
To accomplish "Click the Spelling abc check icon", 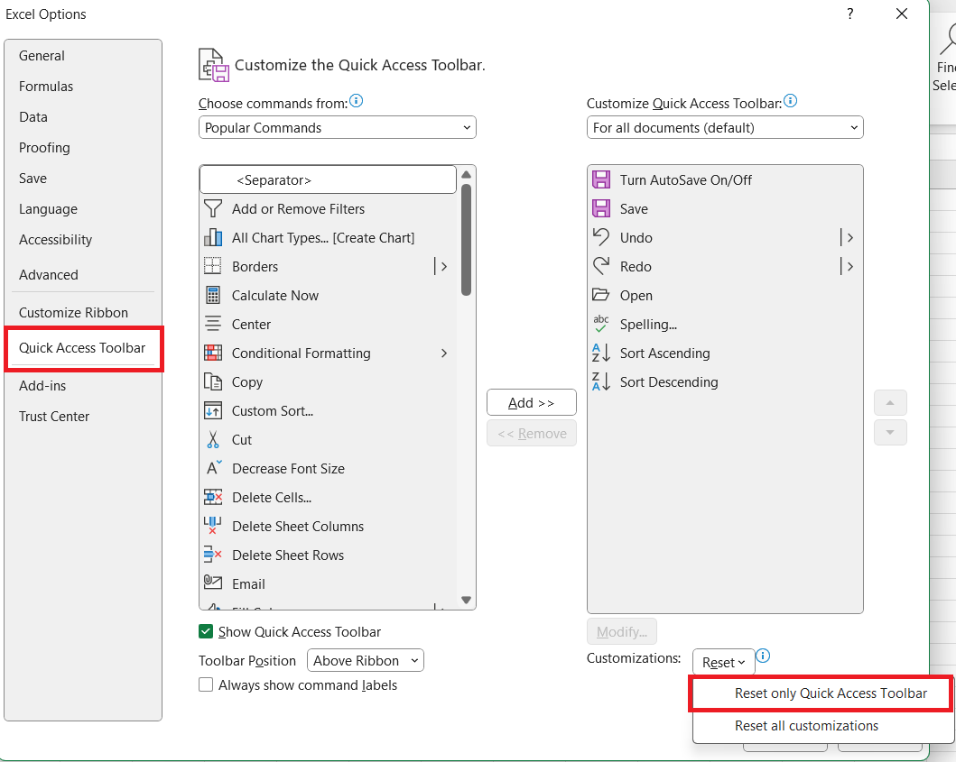I will click(601, 324).
